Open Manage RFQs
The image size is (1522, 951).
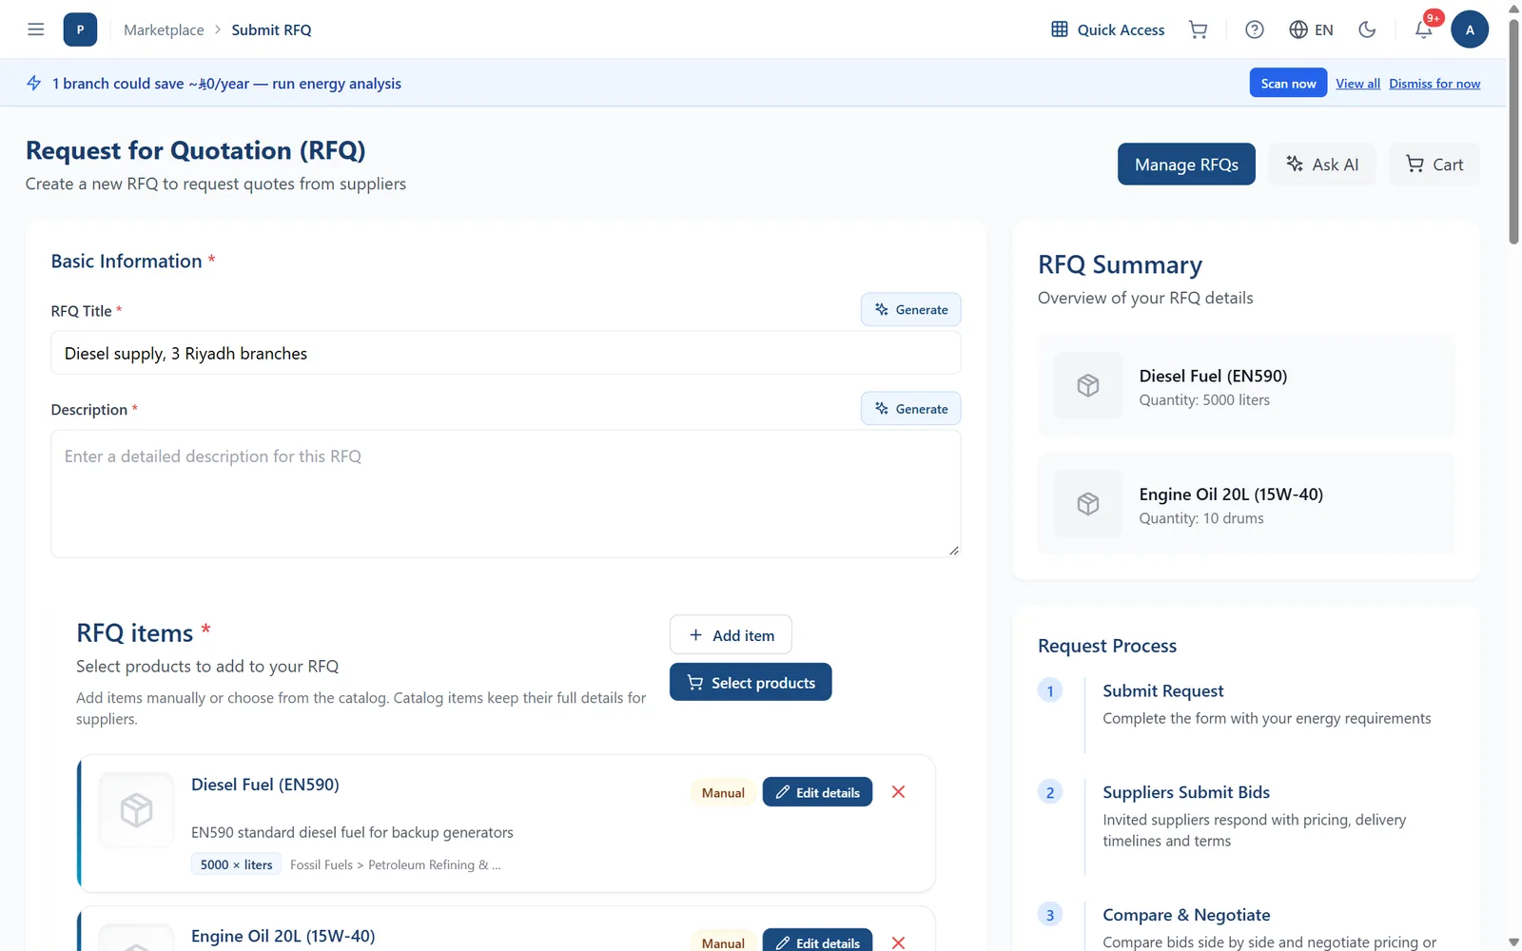coord(1186,165)
